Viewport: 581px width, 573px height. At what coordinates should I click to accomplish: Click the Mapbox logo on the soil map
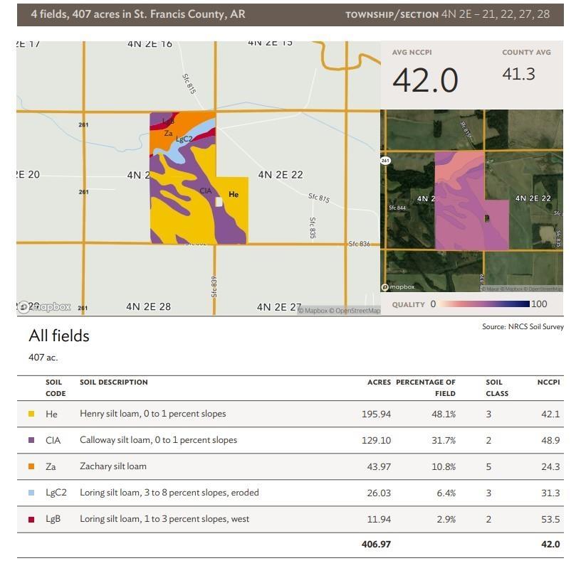click(44, 306)
